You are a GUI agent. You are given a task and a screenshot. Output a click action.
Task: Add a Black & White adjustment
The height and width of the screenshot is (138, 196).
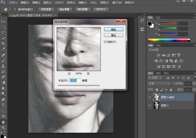166,61
